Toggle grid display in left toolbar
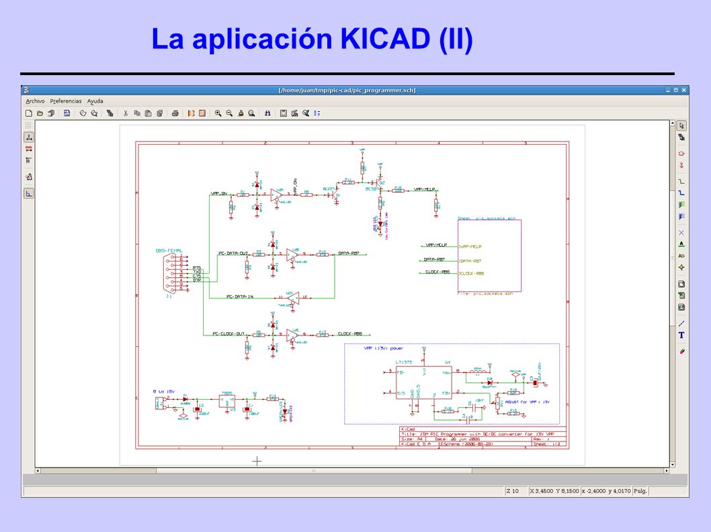Viewport: 711px width, 532px height. pyautogui.click(x=29, y=125)
